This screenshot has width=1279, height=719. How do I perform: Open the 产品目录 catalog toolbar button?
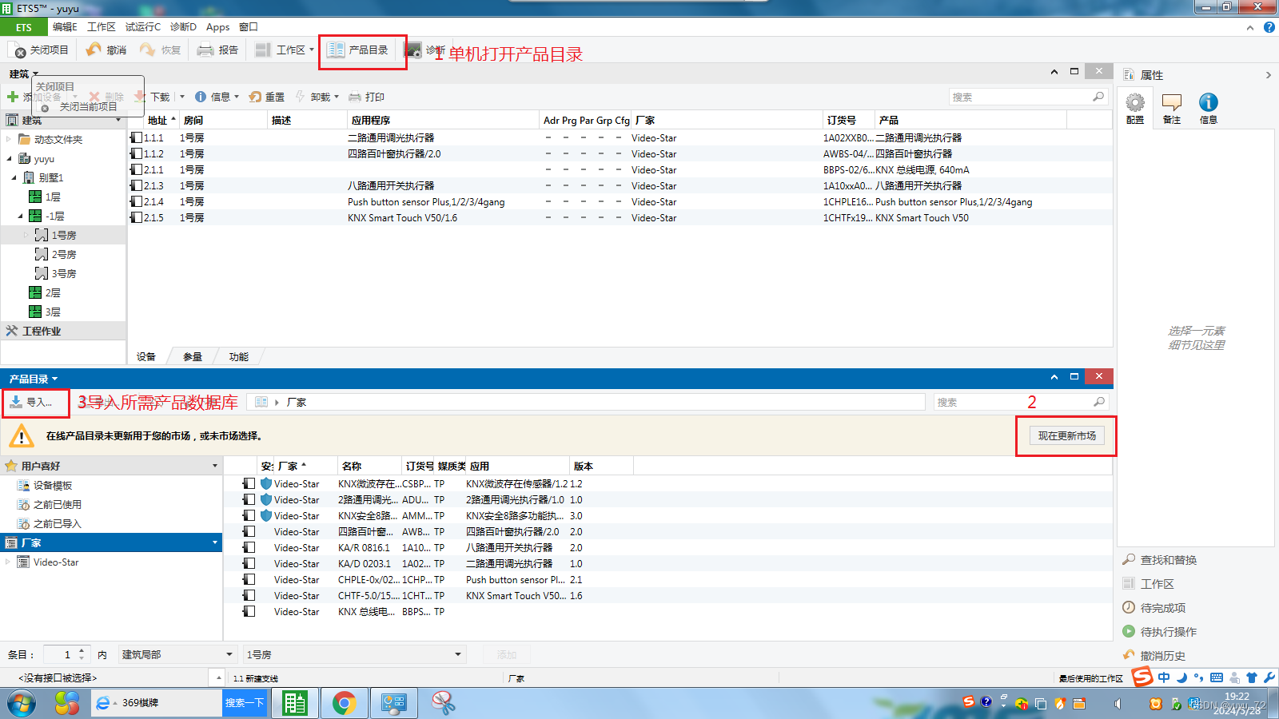[x=357, y=50]
